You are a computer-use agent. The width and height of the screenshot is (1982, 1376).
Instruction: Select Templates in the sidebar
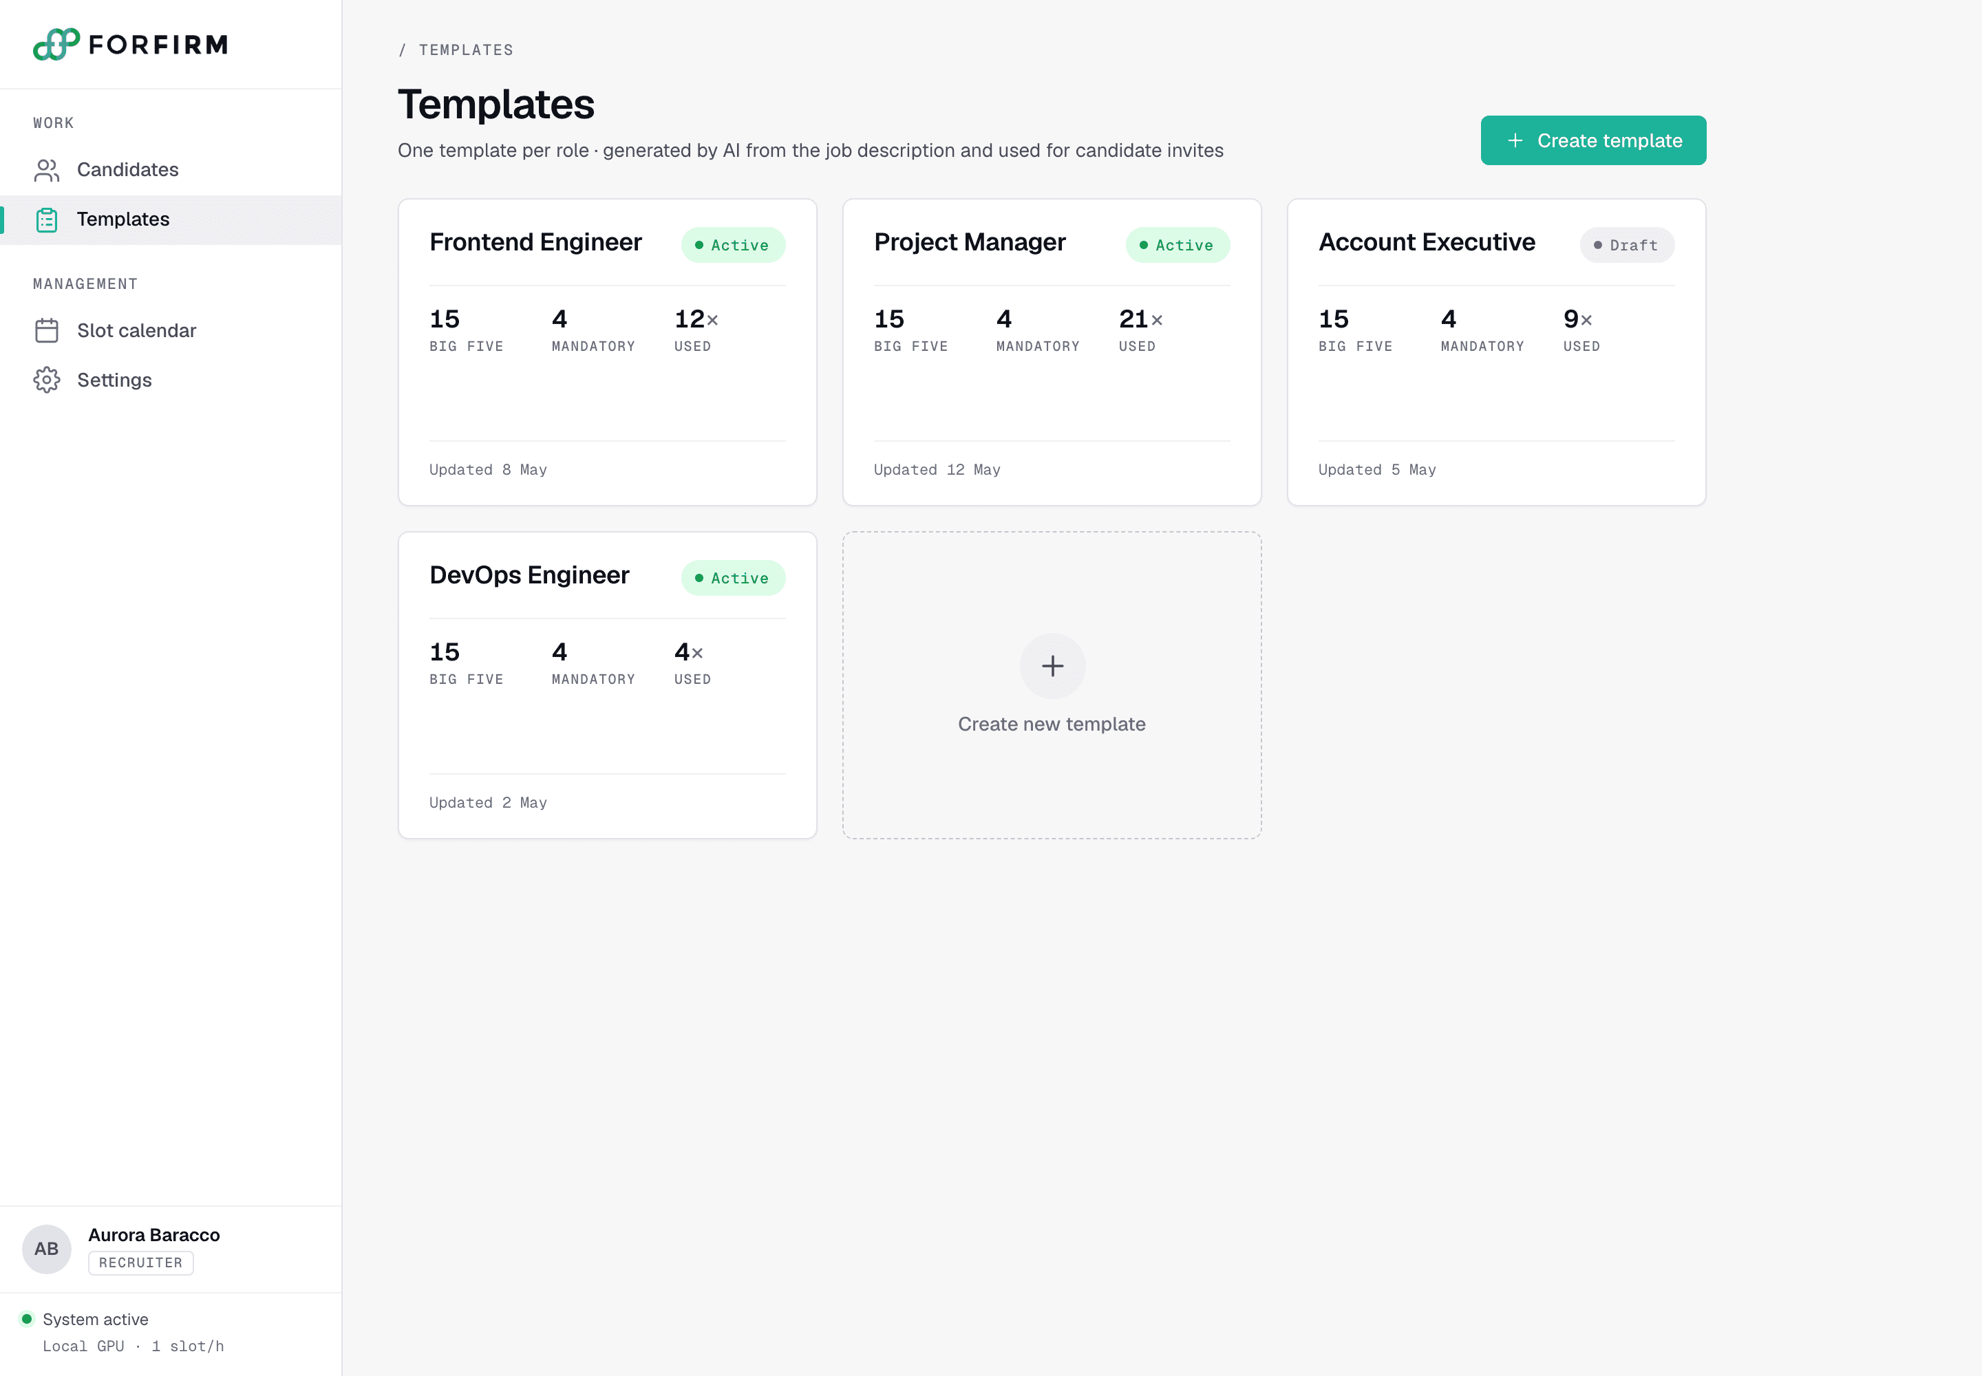click(x=171, y=220)
